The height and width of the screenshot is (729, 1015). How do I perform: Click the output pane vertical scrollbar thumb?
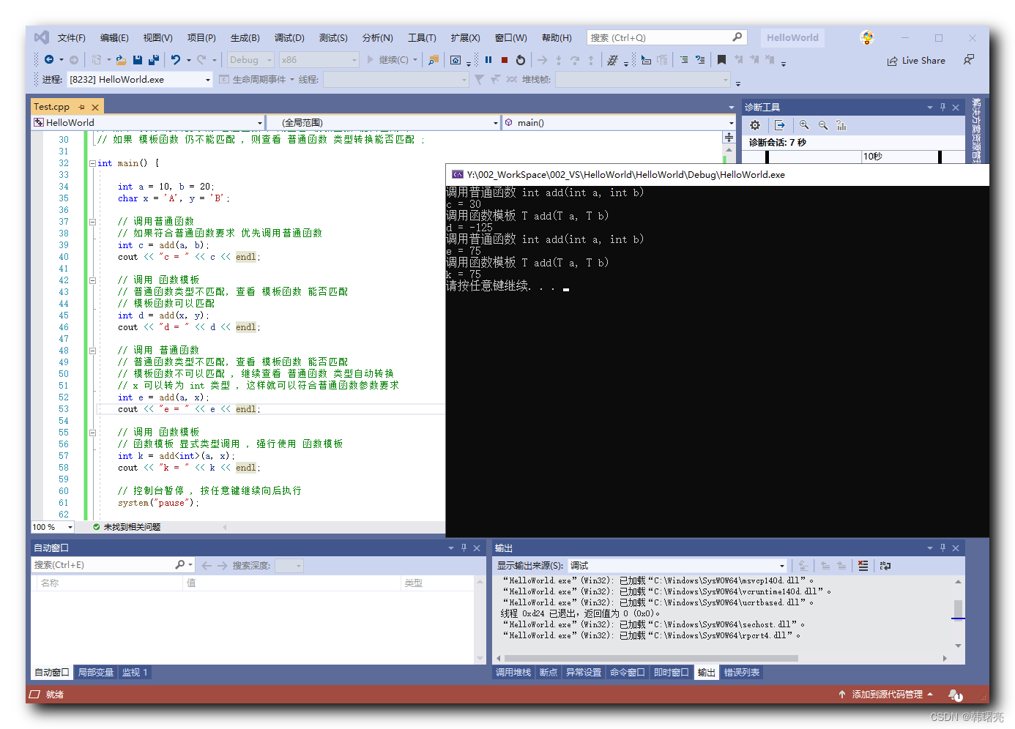pos(958,609)
